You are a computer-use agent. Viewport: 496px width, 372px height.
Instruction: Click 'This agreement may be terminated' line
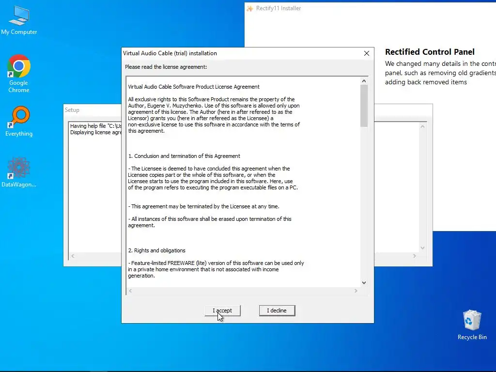point(204,206)
